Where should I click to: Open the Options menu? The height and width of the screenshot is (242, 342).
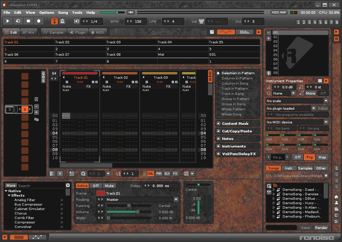point(47,12)
